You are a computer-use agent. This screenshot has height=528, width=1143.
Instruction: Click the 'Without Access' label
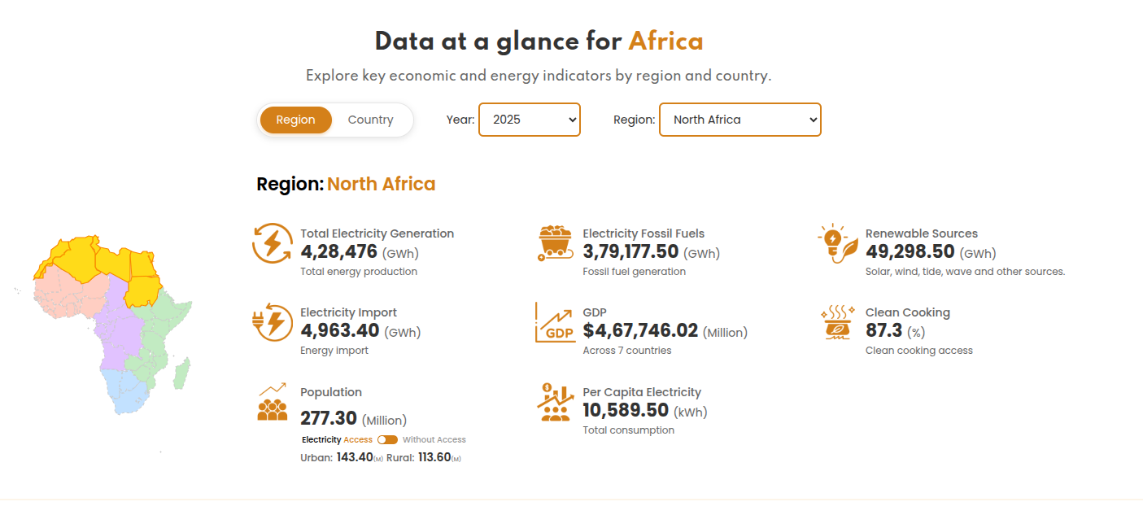[x=434, y=439]
